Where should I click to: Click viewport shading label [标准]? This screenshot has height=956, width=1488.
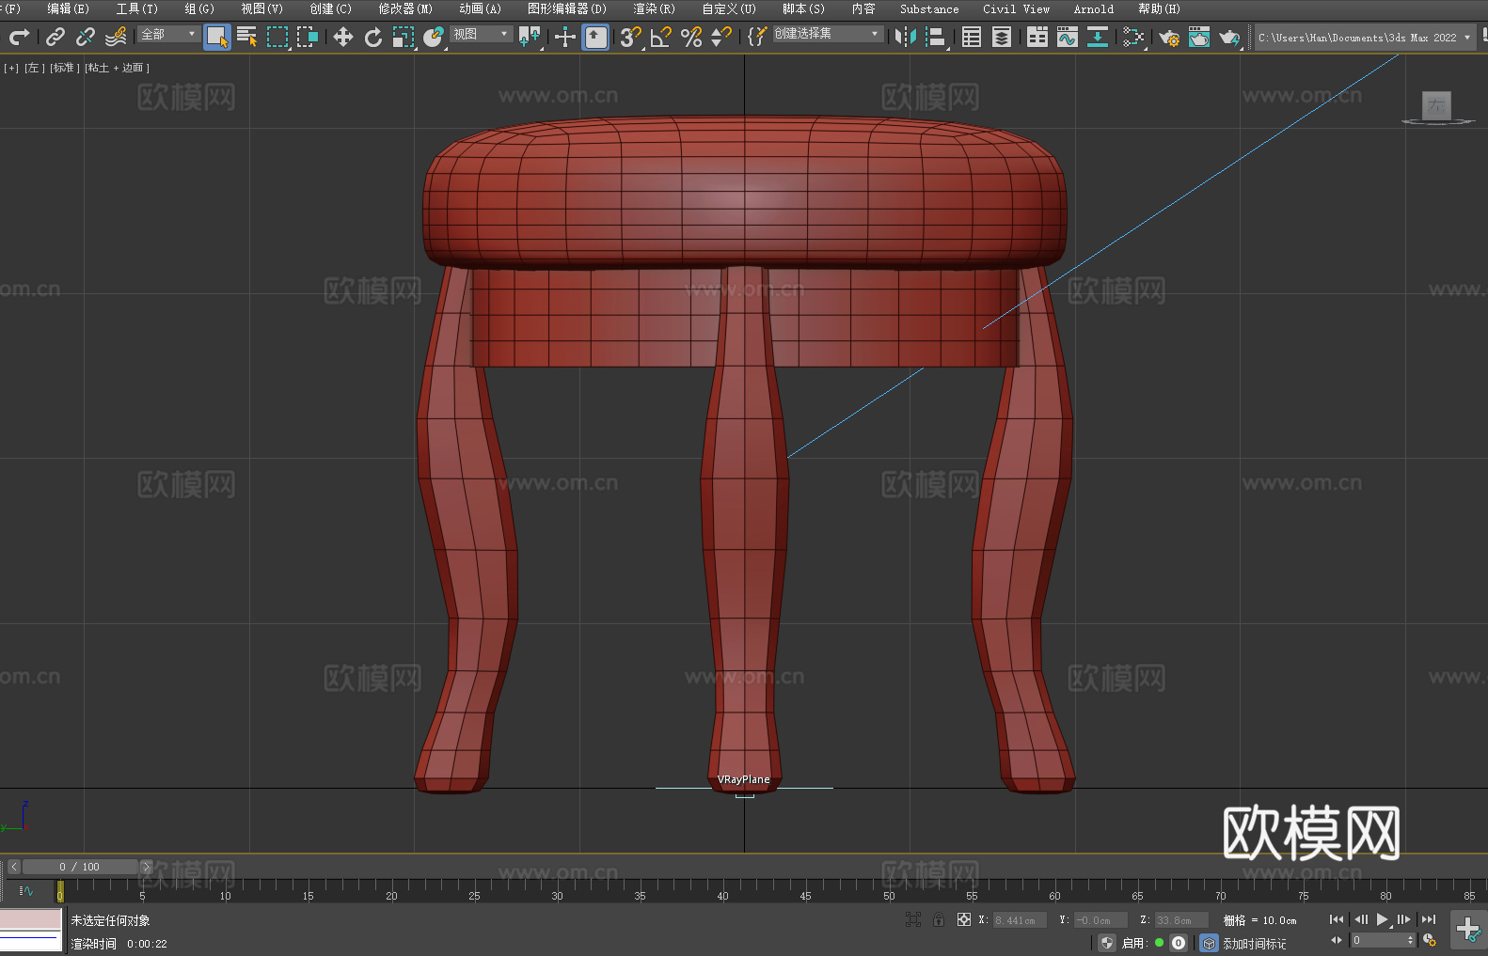tap(64, 68)
